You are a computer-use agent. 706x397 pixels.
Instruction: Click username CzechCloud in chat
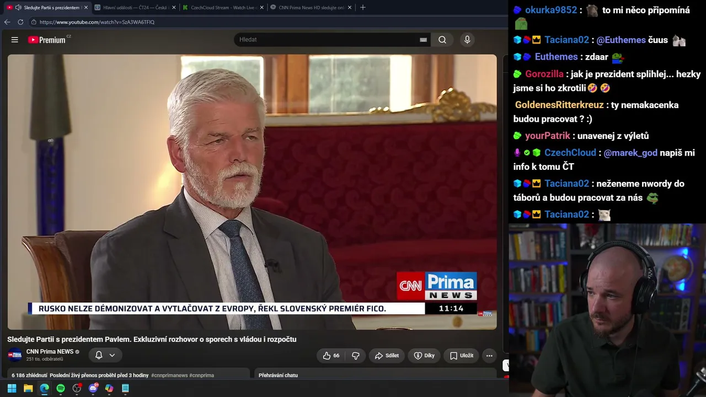pos(570,153)
